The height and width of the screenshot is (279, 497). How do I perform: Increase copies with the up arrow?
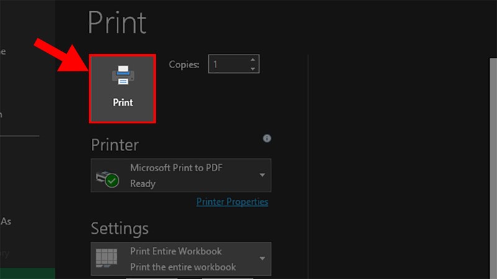[x=252, y=60]
